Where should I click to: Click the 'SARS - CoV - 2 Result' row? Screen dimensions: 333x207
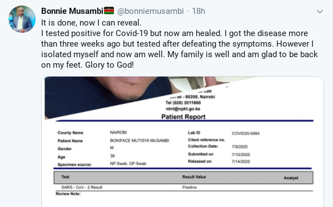pos(183,187)
